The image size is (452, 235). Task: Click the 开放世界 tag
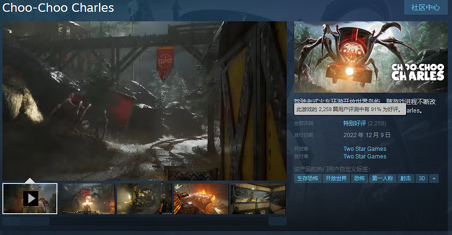[335, 179]
